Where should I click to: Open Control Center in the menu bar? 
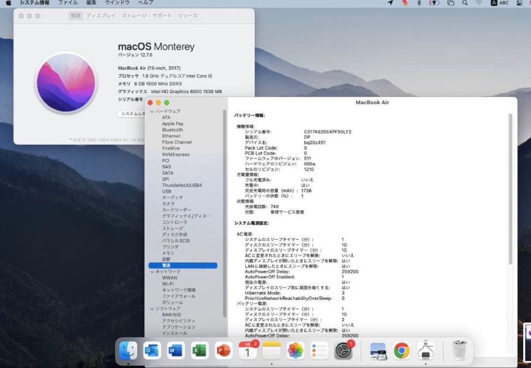point(520,3)
